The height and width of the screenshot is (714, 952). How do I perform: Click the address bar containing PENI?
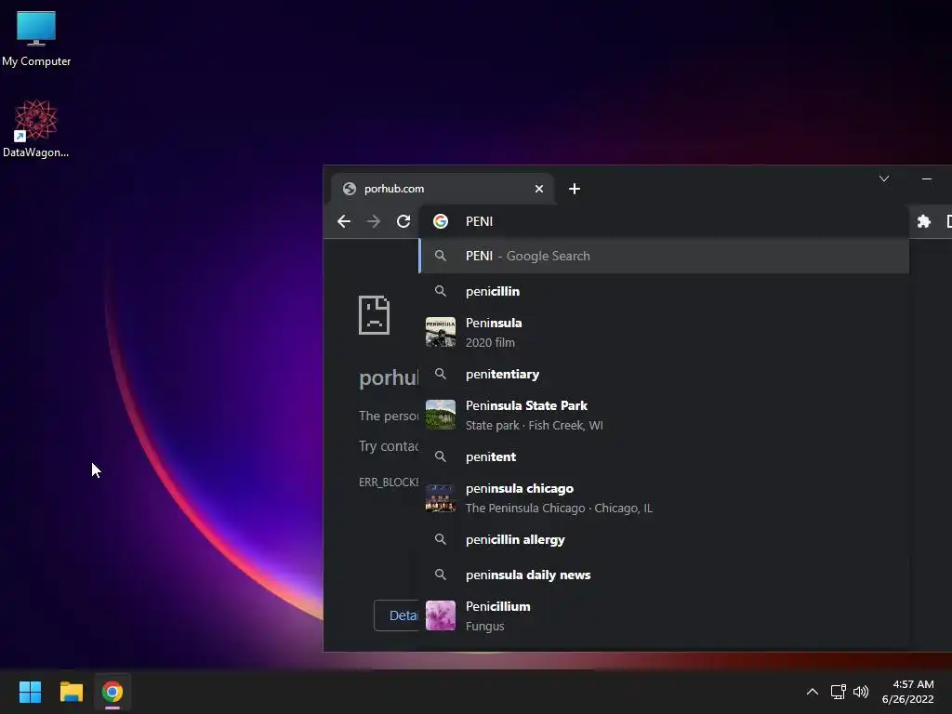pos(664,221)
